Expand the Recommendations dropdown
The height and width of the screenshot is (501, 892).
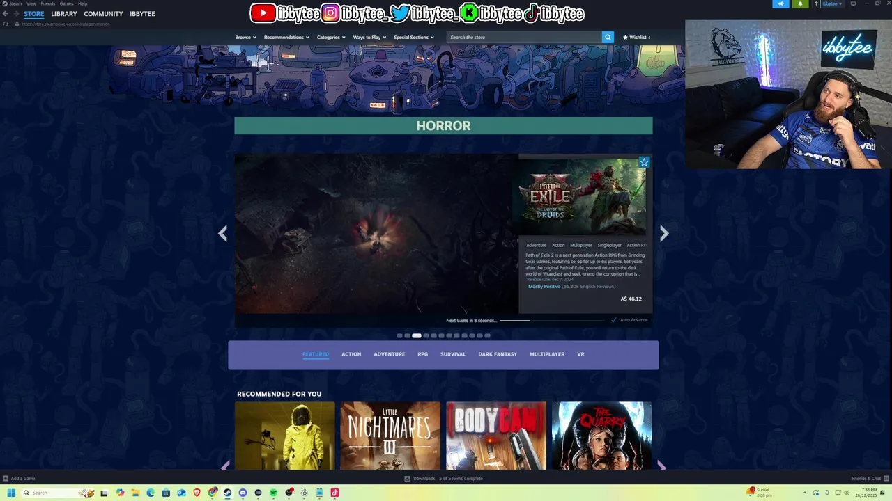[x=286, y=37]
